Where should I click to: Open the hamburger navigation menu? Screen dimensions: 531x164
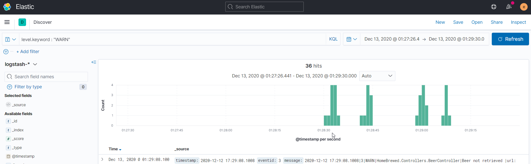coord(7,22)
